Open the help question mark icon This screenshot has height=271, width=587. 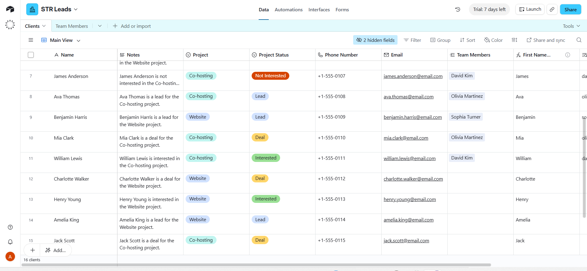(x=10, y=227)
